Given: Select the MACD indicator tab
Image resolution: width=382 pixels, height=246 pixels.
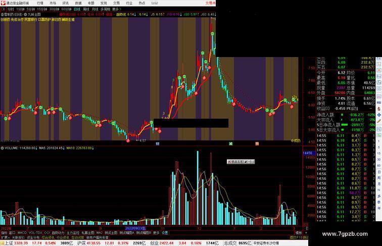Looking at the screenshot, I should coord(22,233).
